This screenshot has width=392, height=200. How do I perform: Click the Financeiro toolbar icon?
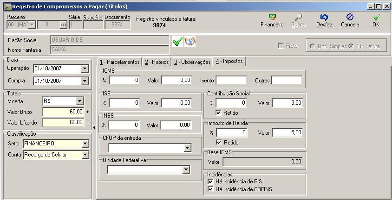(x=272, y=18)
